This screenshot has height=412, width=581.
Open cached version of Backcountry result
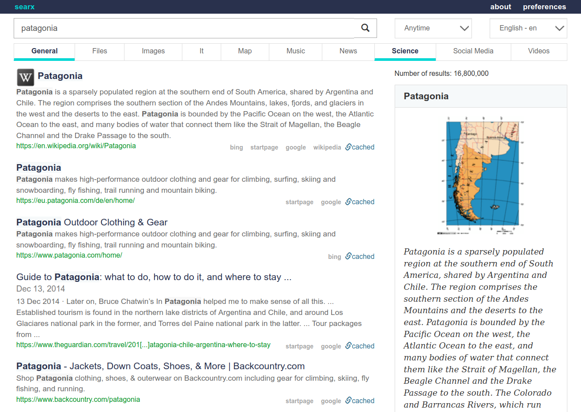click(360, 401)
